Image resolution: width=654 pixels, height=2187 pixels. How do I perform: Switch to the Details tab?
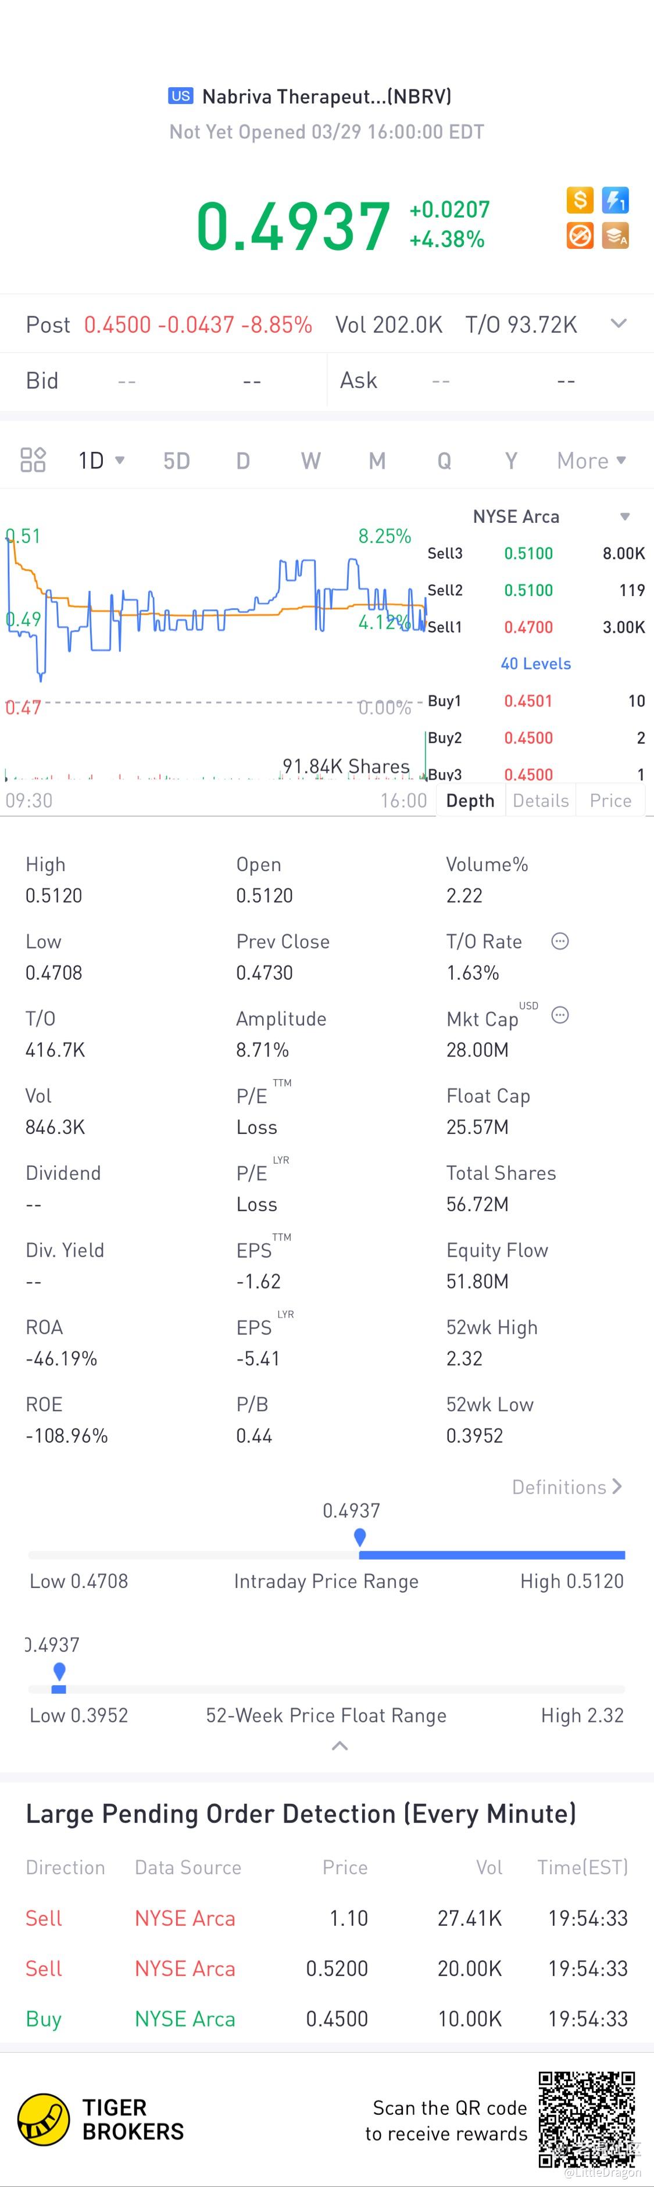click(x=540, y=801)
